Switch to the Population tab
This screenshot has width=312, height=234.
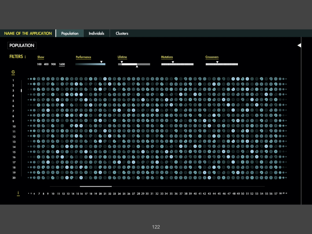70,34
